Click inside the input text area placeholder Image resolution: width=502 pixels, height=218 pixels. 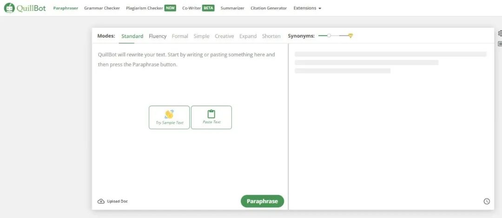tap(186, 59)
